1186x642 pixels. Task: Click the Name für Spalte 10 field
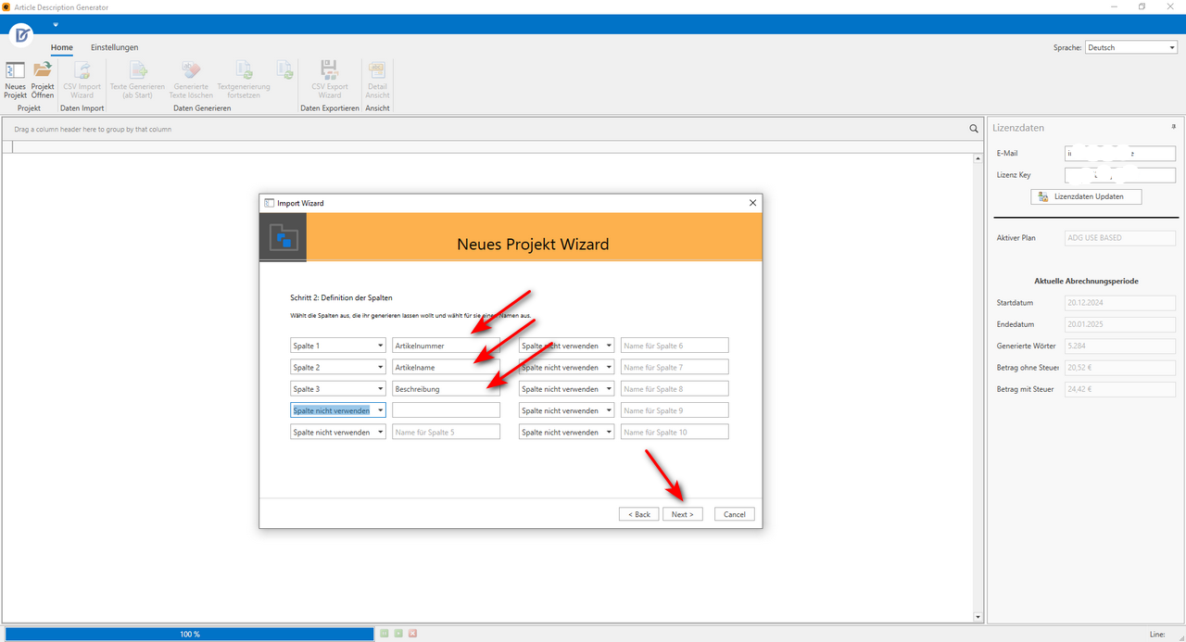coord(675,432)
